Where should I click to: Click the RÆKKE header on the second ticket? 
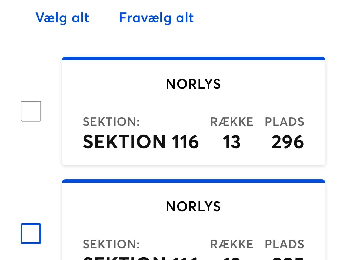pos(232,244)
